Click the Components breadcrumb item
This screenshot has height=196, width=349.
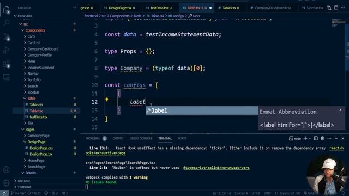[119, 16]
